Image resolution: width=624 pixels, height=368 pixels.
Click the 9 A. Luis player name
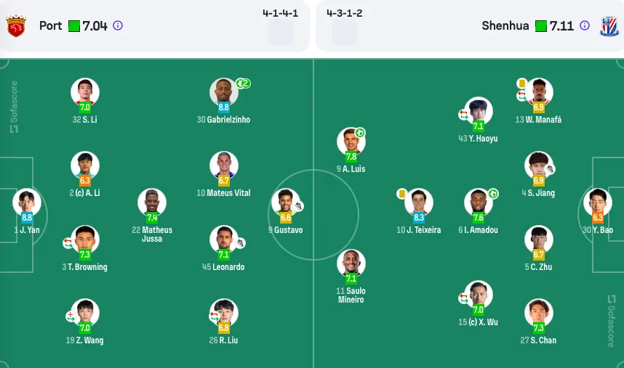click(351, 168)
